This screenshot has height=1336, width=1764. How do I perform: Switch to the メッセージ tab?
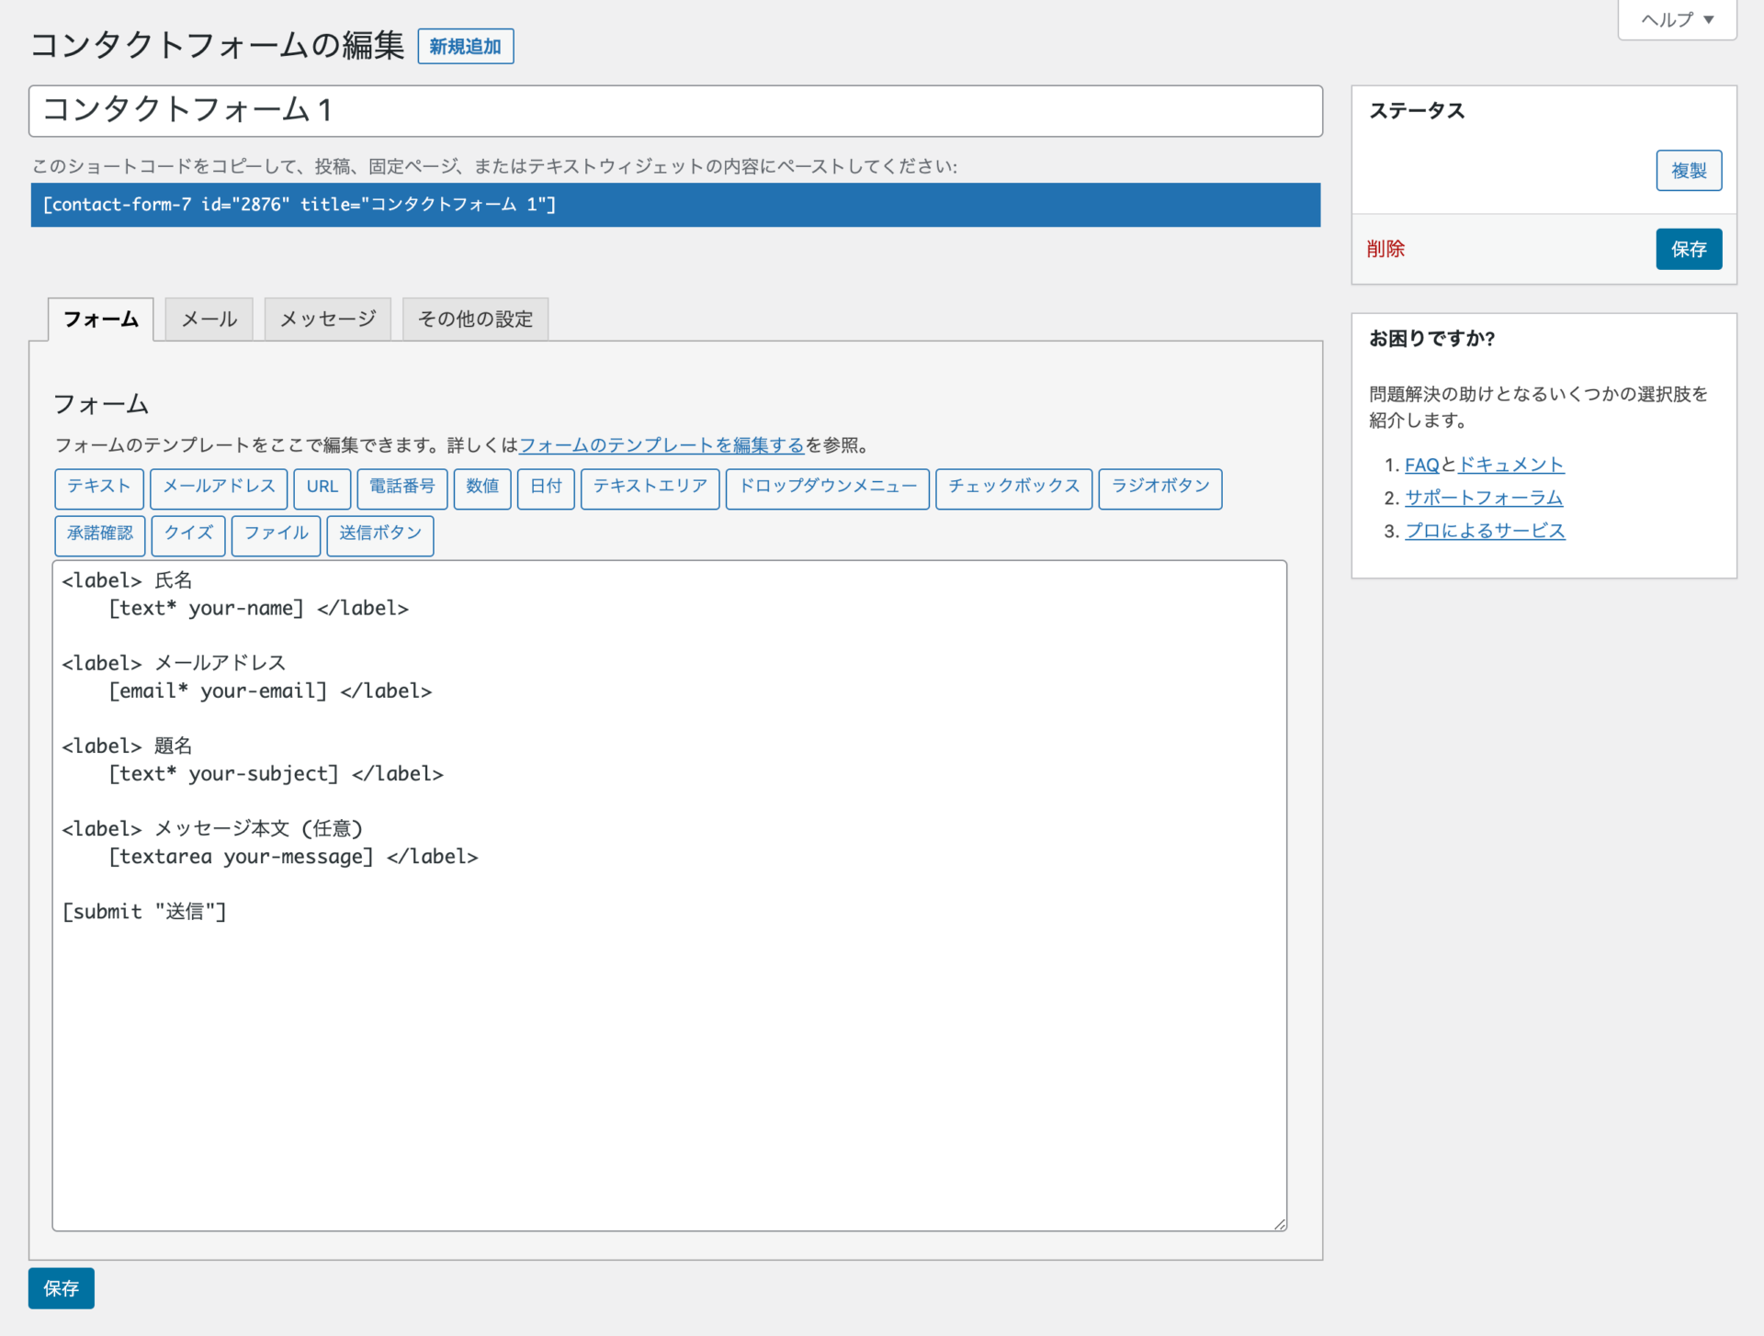tap(328, 319)
